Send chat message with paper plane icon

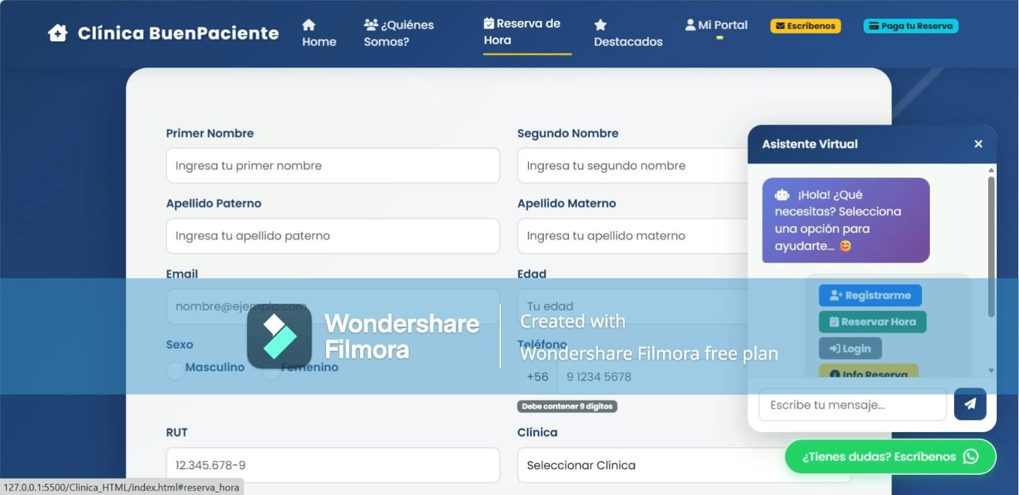(970, 404)
